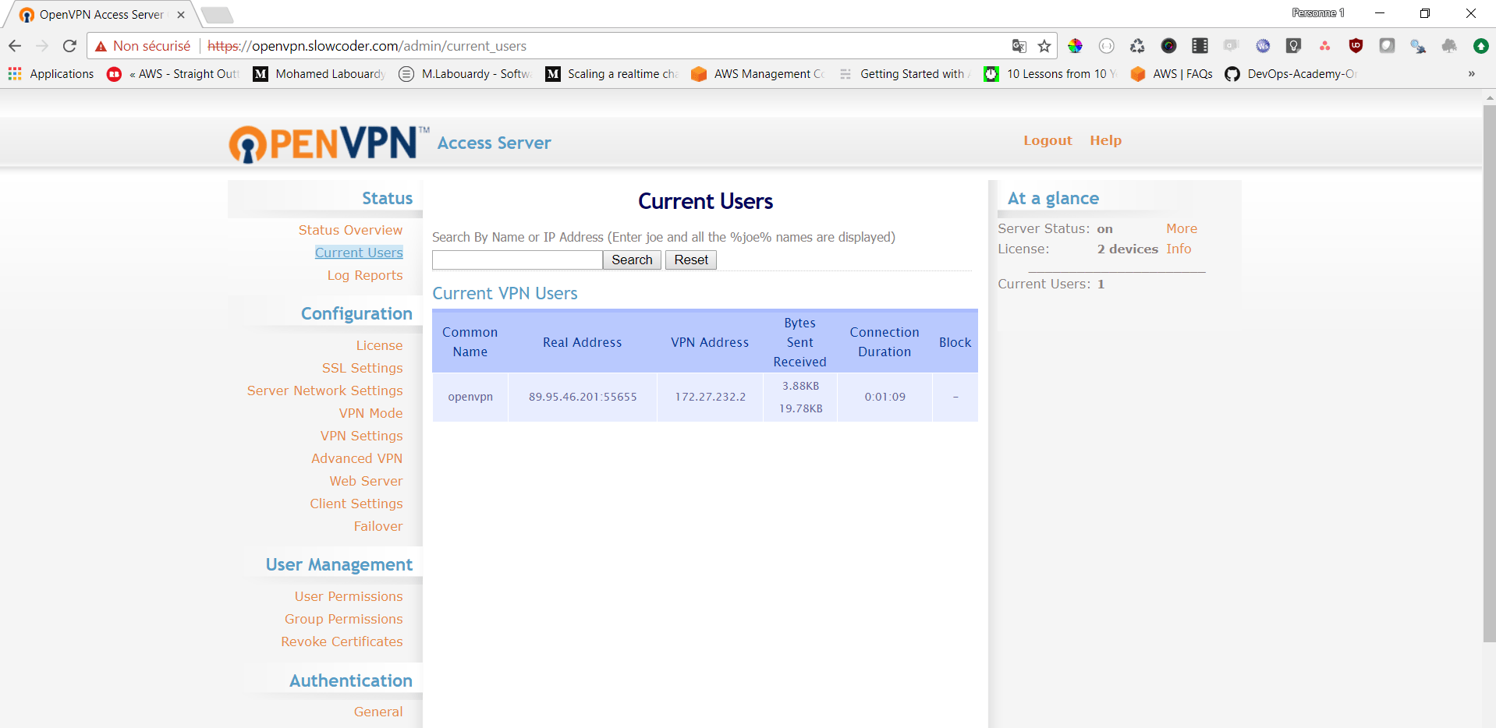
Task: Open the Applications grid in bookmarks bar
Action: [51, 74]
